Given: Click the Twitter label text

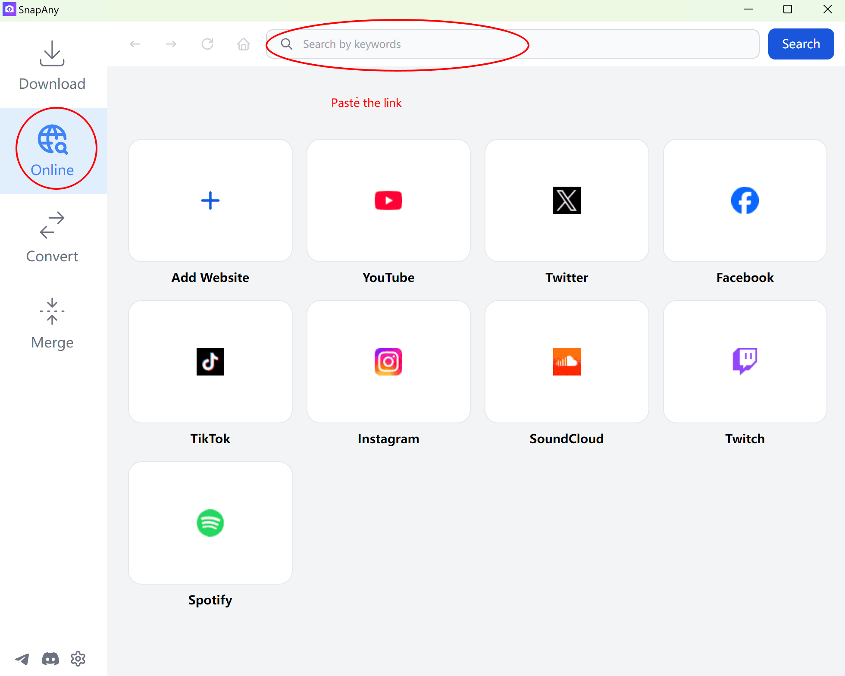Looking at the screenshot, I should click(x=567, y=277).
